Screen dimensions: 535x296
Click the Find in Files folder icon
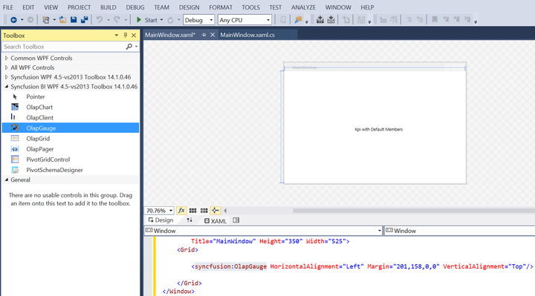point(298,20)
